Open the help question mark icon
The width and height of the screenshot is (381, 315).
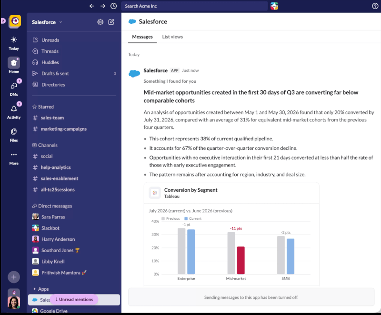[x=375, y=6]
